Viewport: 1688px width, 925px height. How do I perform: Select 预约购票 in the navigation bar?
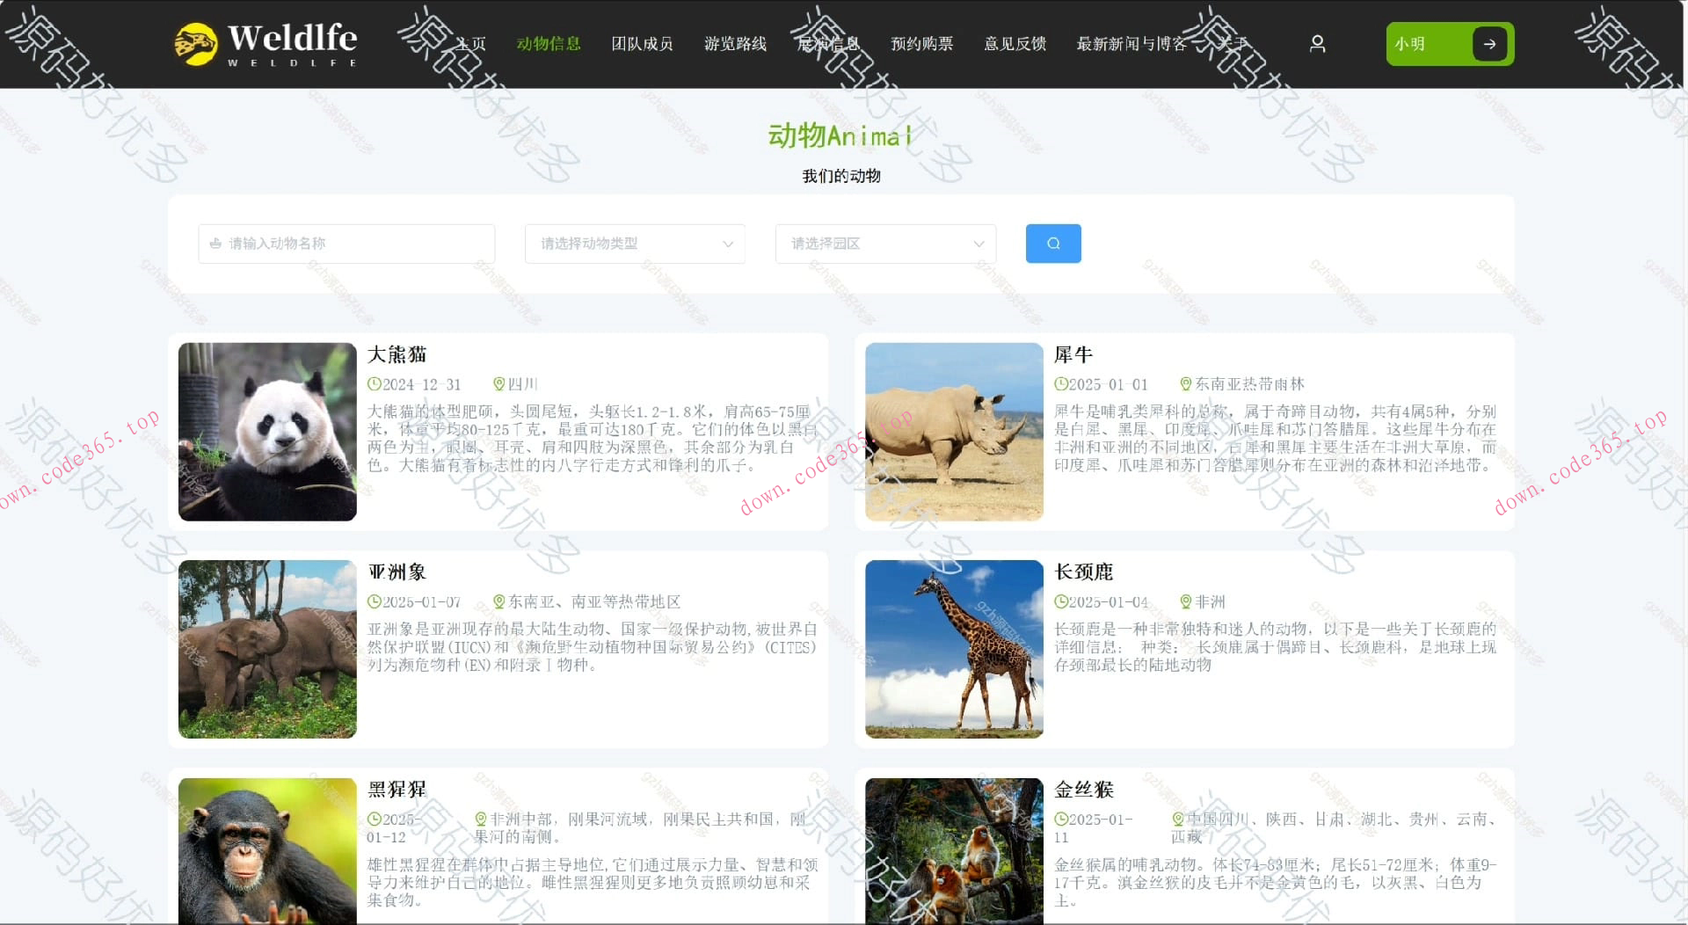[920, 43]
